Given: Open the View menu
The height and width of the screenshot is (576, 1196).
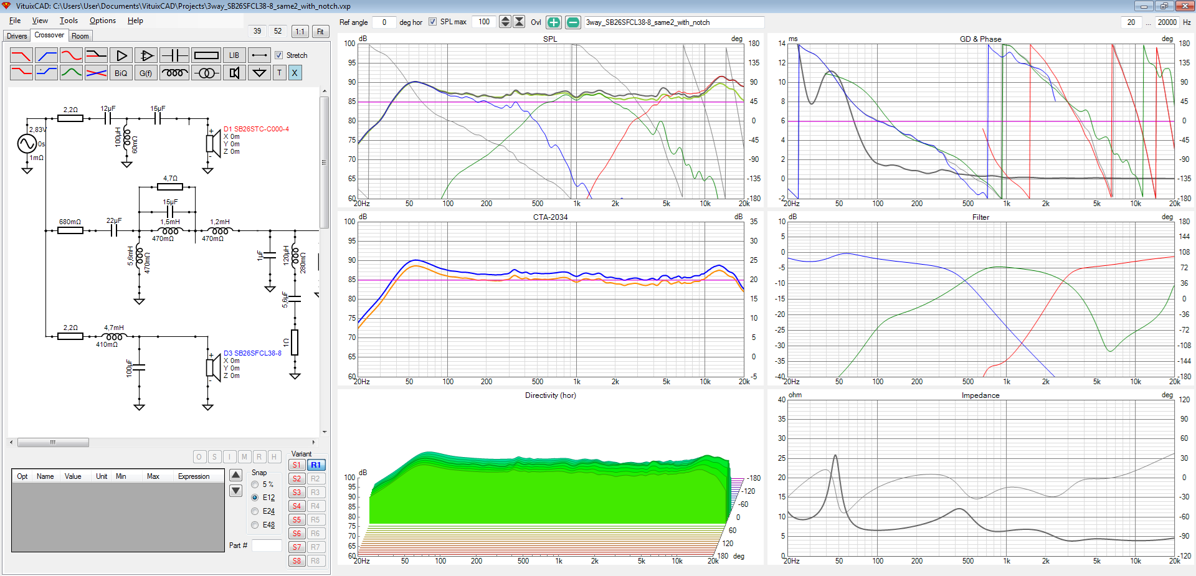Looking at the screenshot, I should [40, 21].
